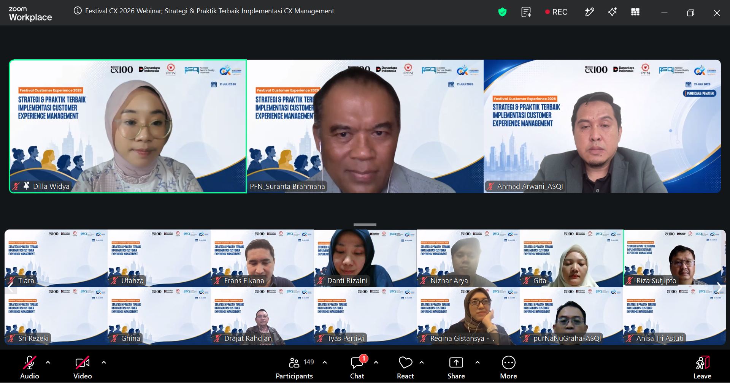Click muted mic icon on Tyas Pertiwi
The width and height of the screenshot is (730, 383).
pos(321,338)
